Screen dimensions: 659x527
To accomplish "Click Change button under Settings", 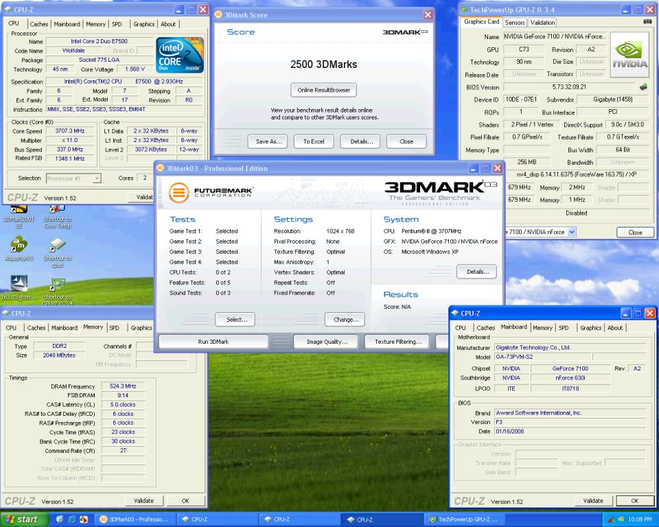I will pos(345,319).
